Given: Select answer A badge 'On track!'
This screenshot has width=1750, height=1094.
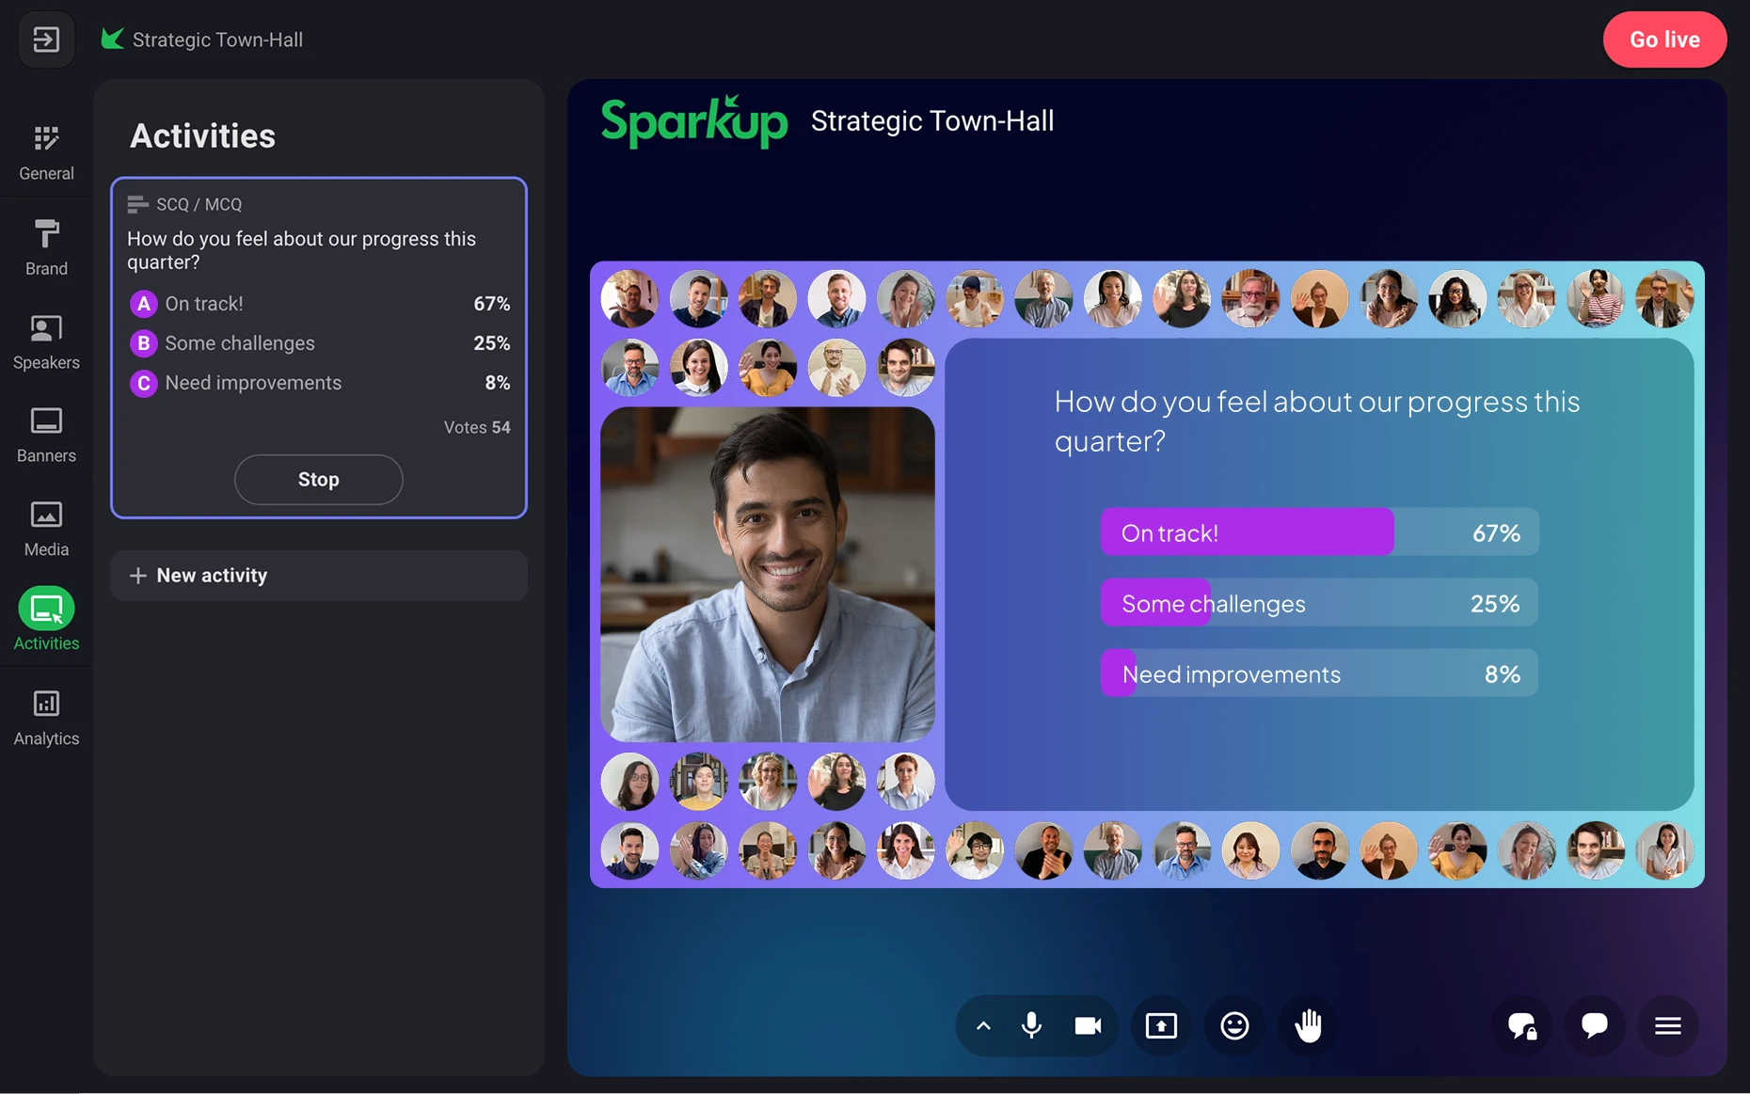Looking at the screenshot, I should tap(143, 304).
